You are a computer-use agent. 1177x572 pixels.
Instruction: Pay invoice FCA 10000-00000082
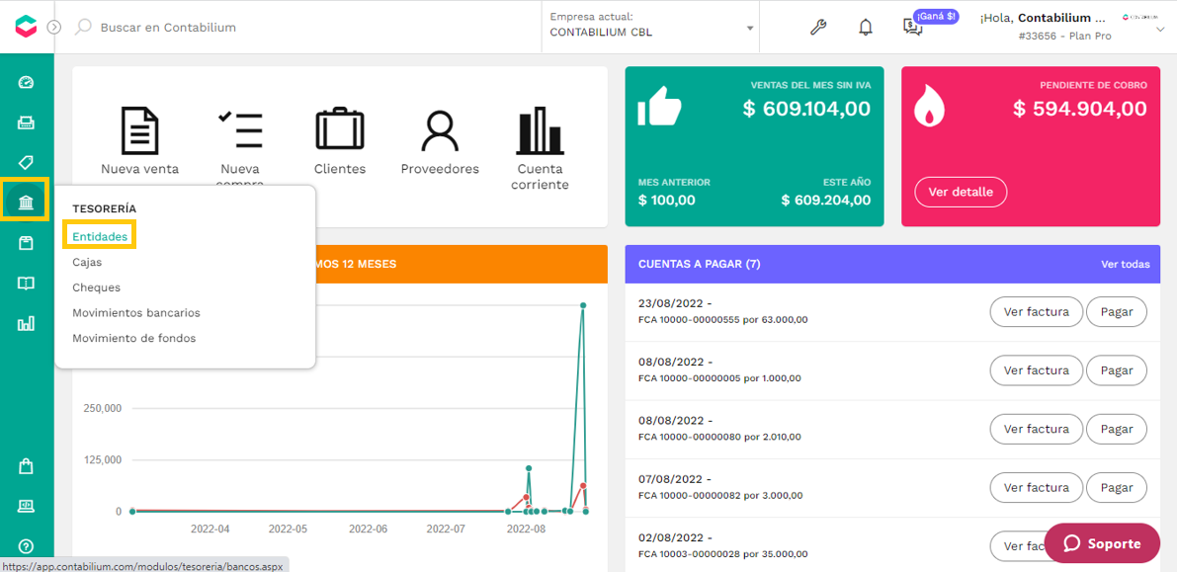pos(1116,488)
